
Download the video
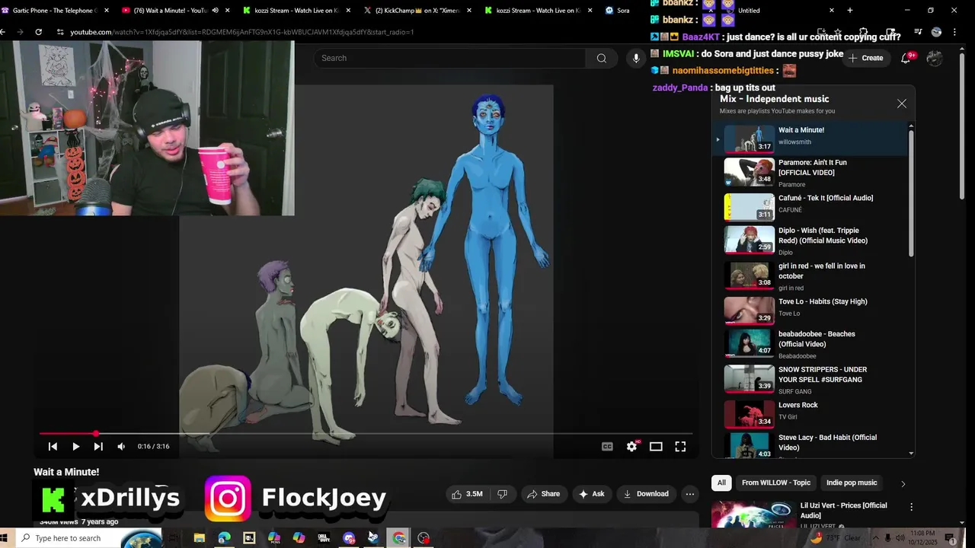coord(646,494)
